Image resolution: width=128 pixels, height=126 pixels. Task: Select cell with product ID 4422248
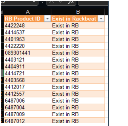(x=27, y=25)
